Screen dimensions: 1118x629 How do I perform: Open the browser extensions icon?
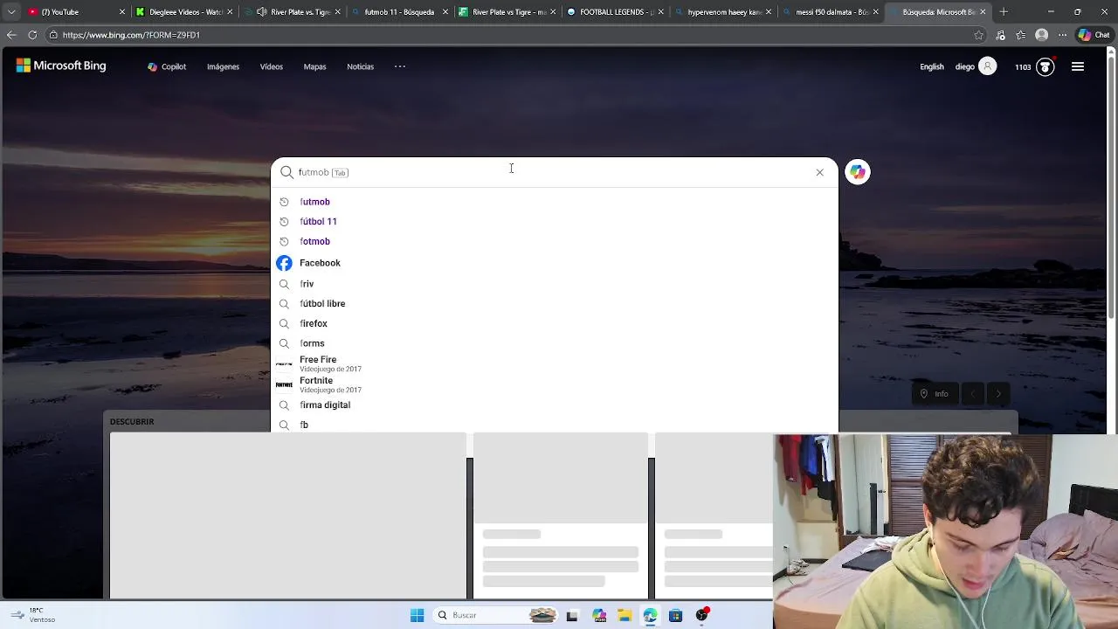(x=1000, y=35)
